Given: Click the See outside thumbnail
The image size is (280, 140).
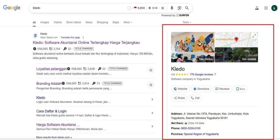Looking at the screenshot, I should pyautogui.click(x=236, y=55).
